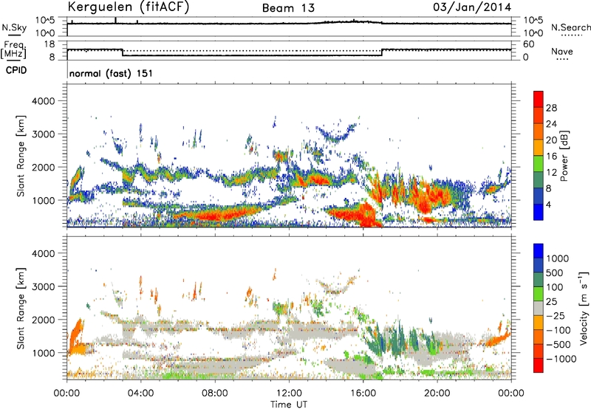Screen dimensions: 591x409
Task: Click the Time UT axis label
Action: click(x=289, y=405)
